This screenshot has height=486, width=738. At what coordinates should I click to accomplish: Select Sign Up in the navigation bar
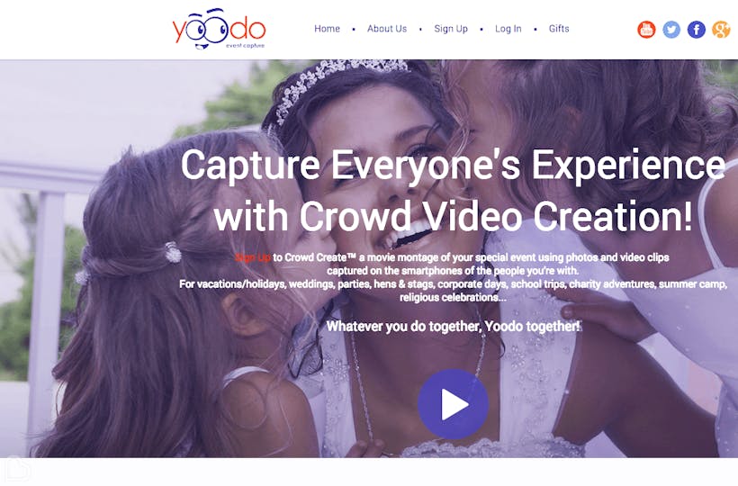(451, 29)
